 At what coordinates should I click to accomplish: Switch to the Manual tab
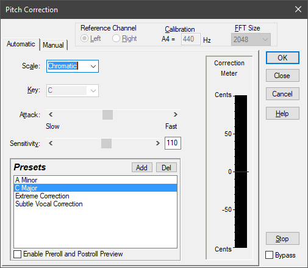53,45
